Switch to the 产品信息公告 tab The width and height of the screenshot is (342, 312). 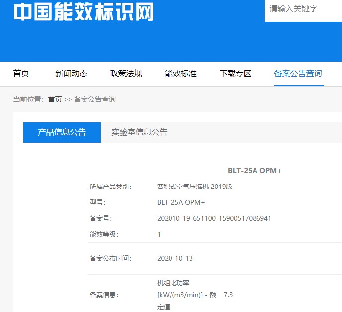[x=62, y=132]
